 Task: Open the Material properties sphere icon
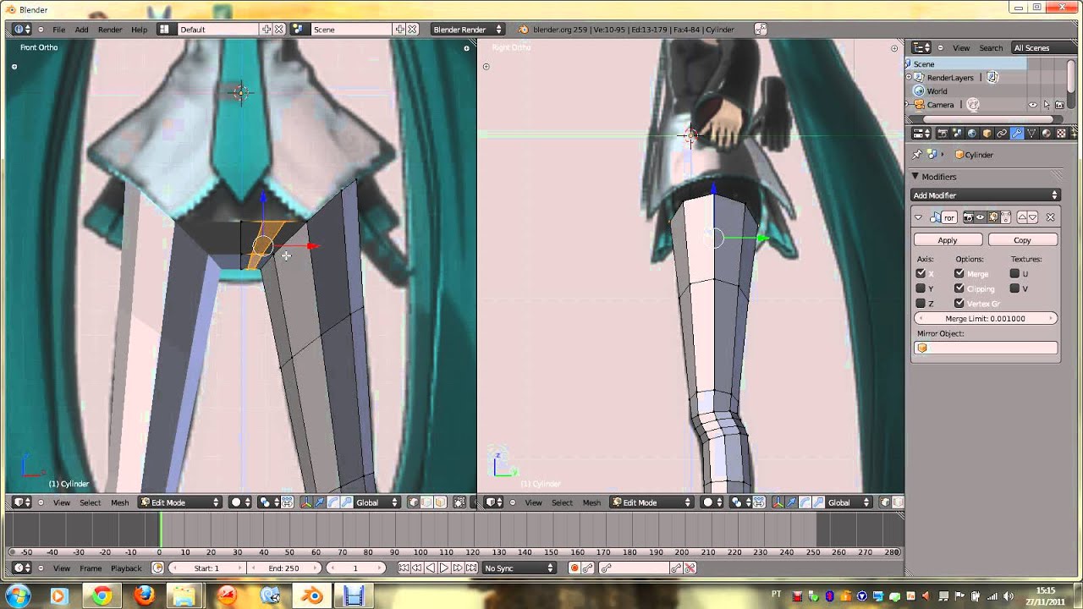coord(1046,134)
